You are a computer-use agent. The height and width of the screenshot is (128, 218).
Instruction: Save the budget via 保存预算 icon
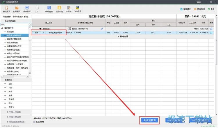[27, 9]
